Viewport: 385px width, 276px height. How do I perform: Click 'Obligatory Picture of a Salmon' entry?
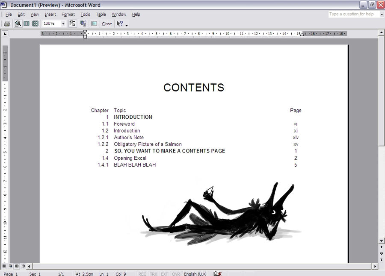point(148,144)
